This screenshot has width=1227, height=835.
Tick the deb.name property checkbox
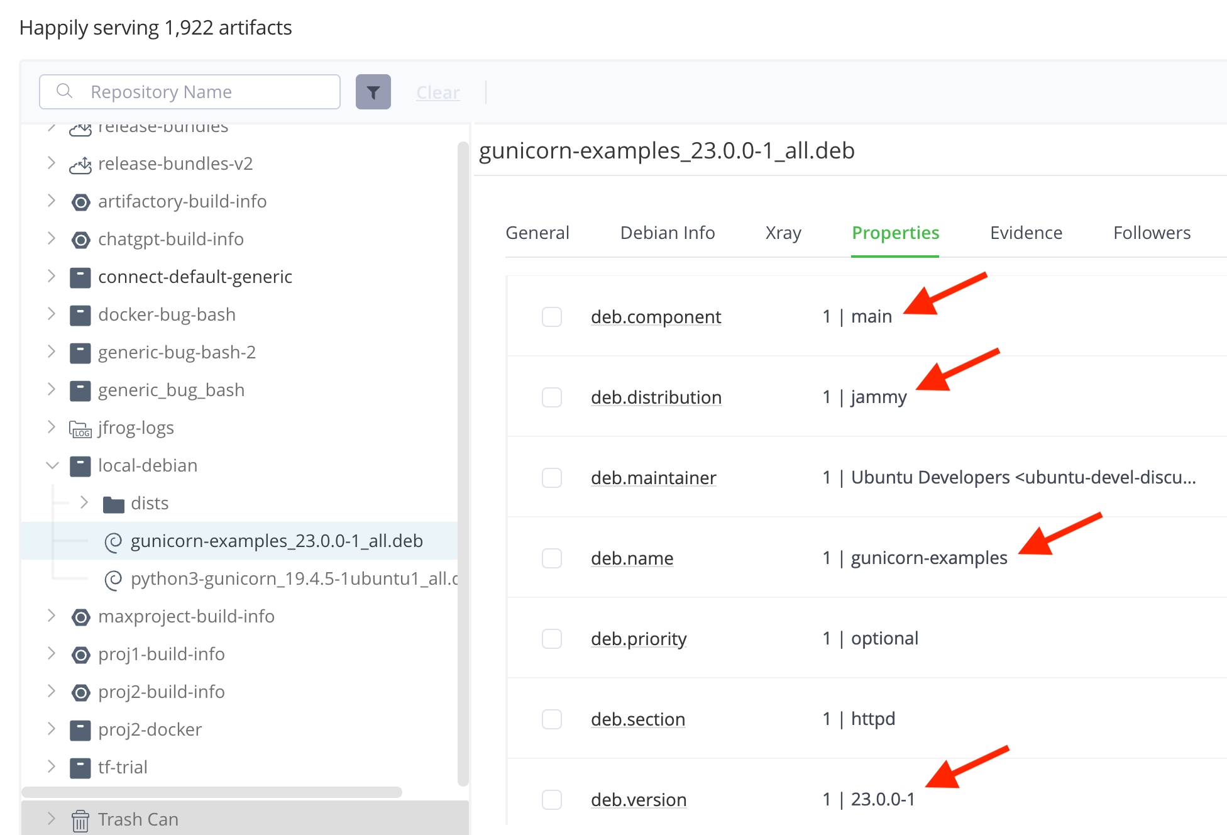click(551, 558)
